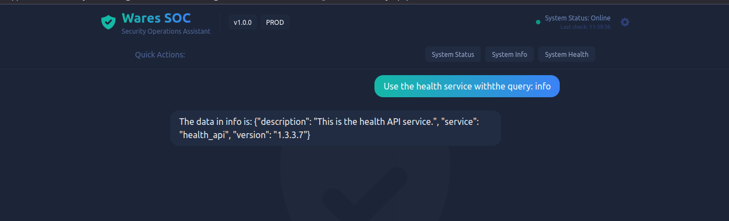The width and height of the screenshot is (729, 221).
Task: Open settings via the gear icon
Action: 625,22
